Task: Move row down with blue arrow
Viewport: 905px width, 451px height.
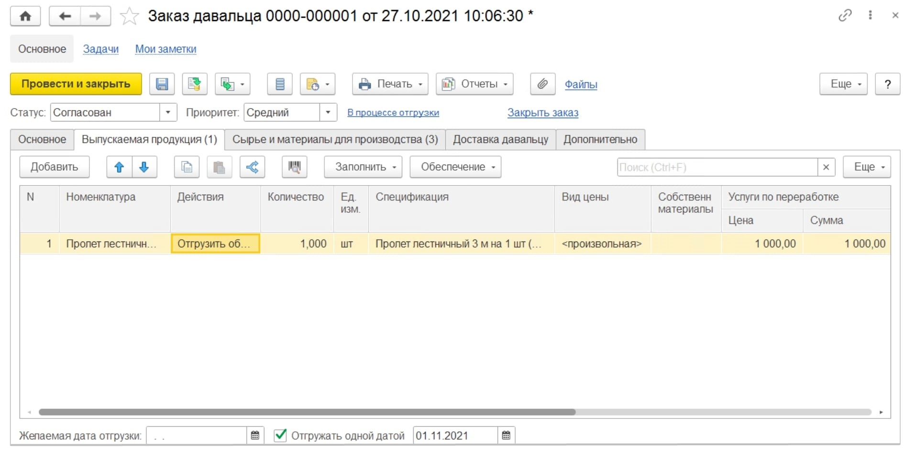Action: [144, 167]
